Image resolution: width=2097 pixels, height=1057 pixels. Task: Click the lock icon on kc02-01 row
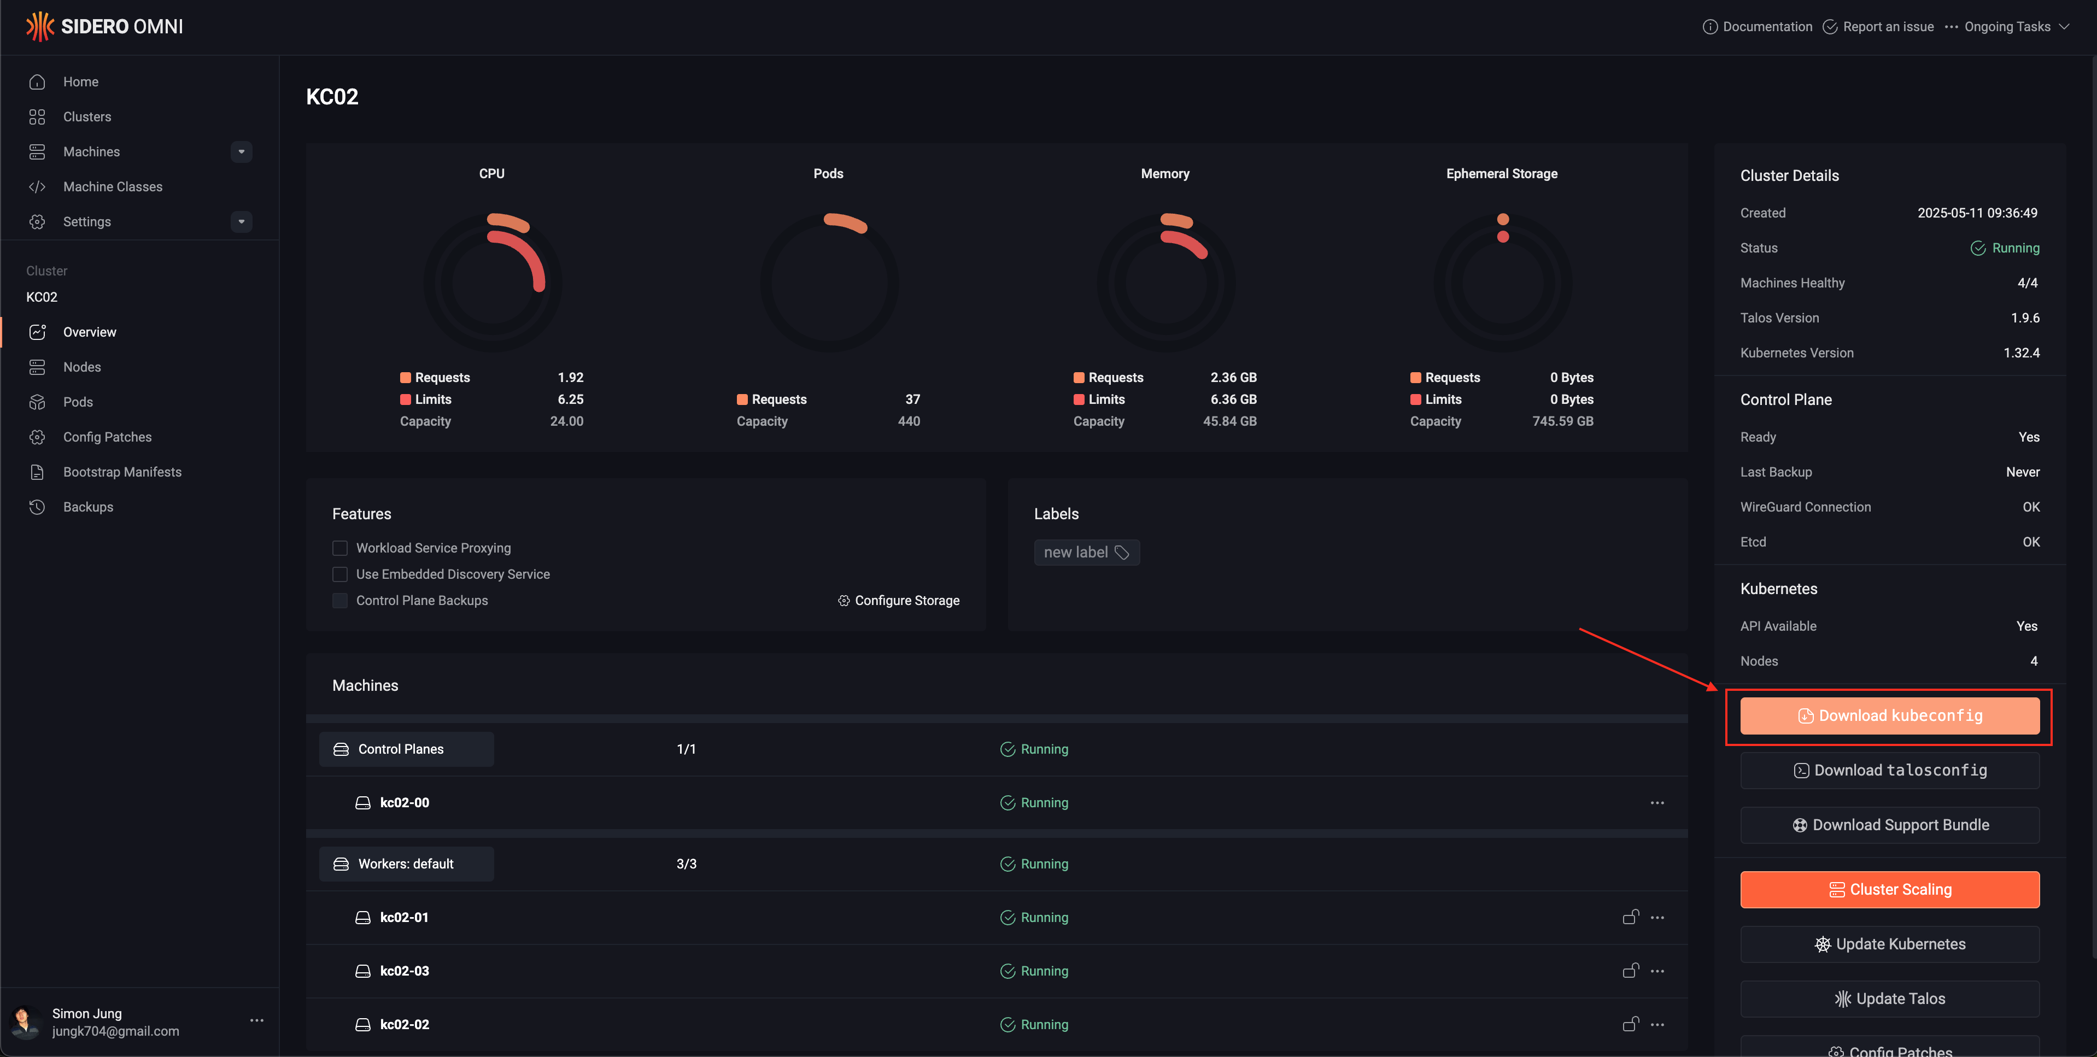[x=1630, y=917]
